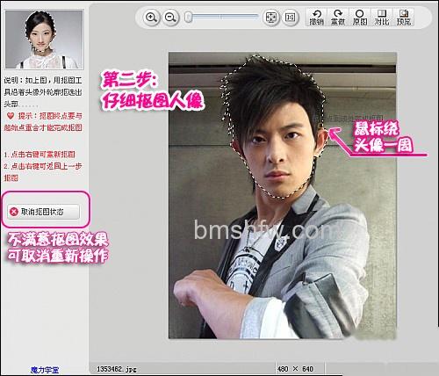The image size is (439, 376).
Task: Open the 魔力学堂 link
Action: [x=45, y=370]
